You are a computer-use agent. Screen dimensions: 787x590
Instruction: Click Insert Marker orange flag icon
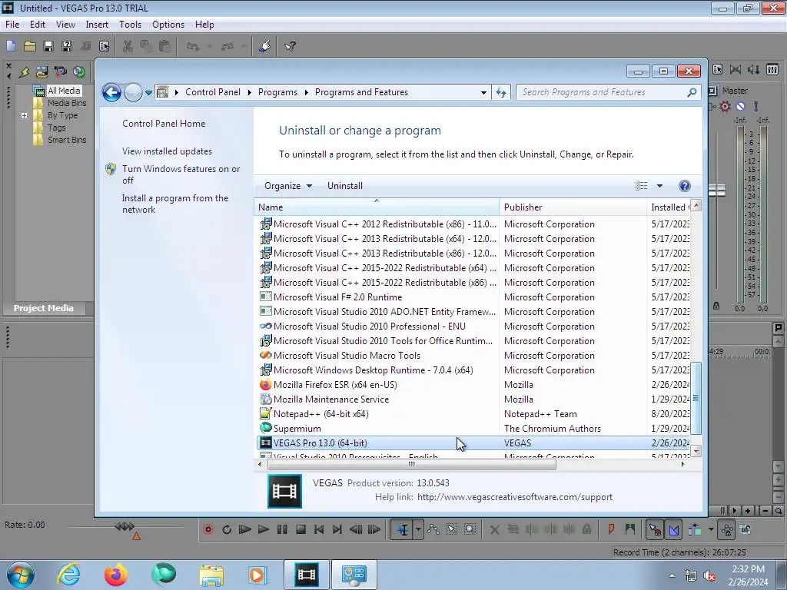tap(611, 529)
